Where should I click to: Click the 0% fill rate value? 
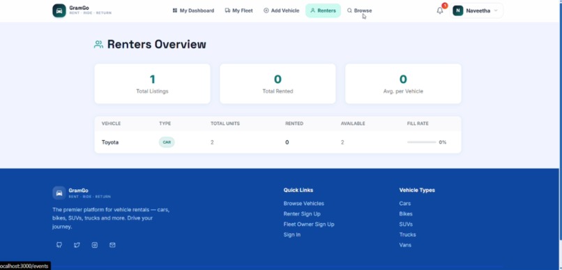[443, 142]
